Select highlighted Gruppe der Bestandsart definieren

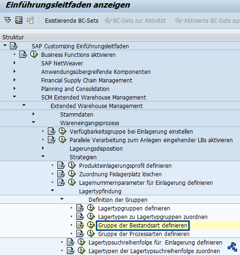(x=143, y=226)
